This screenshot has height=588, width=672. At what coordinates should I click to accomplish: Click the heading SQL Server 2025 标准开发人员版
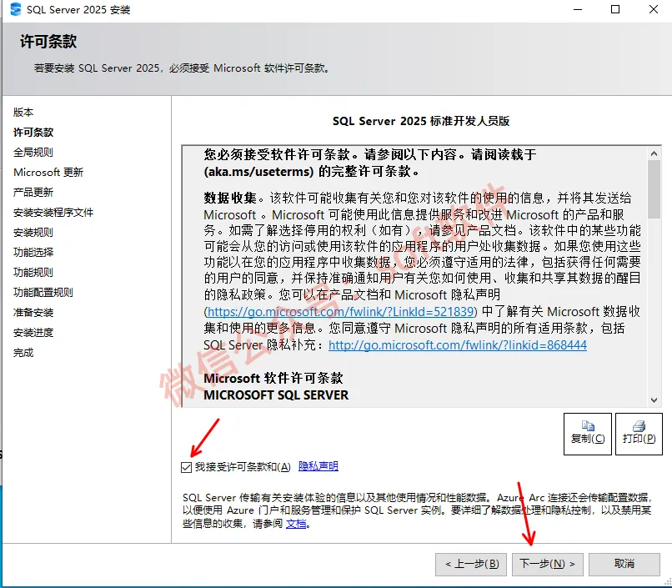coord(421,121)
